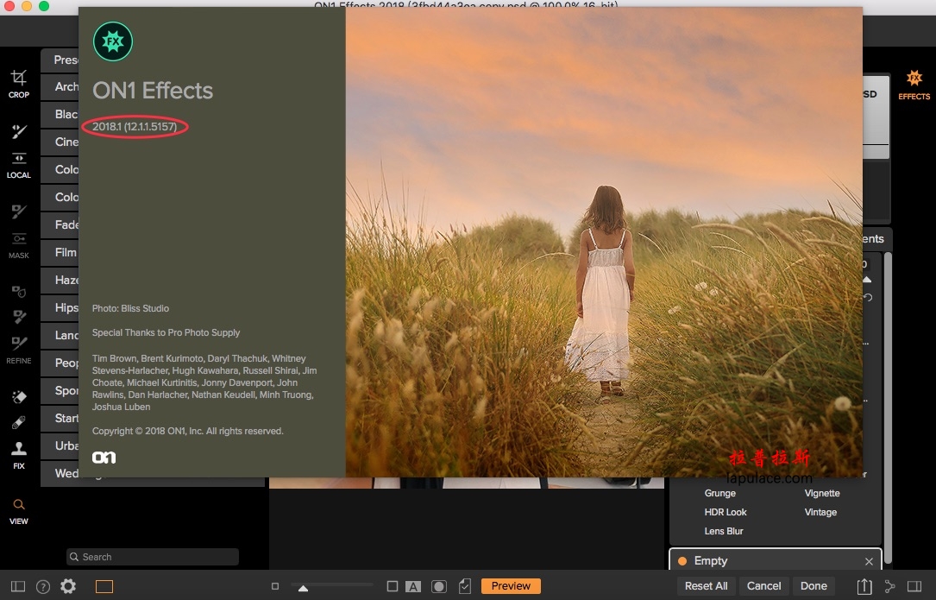
Task: Select the Grunge filter
Action: [x=720, y=493]
